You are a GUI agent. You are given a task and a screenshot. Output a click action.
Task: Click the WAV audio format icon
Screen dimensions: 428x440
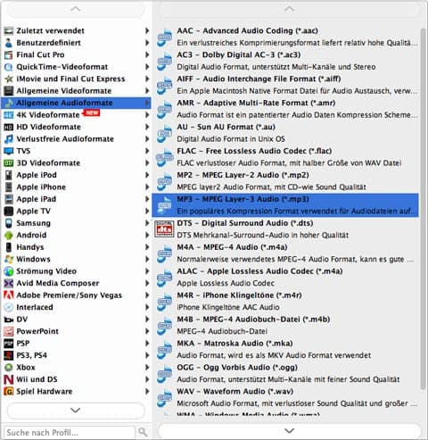(164, 398)
